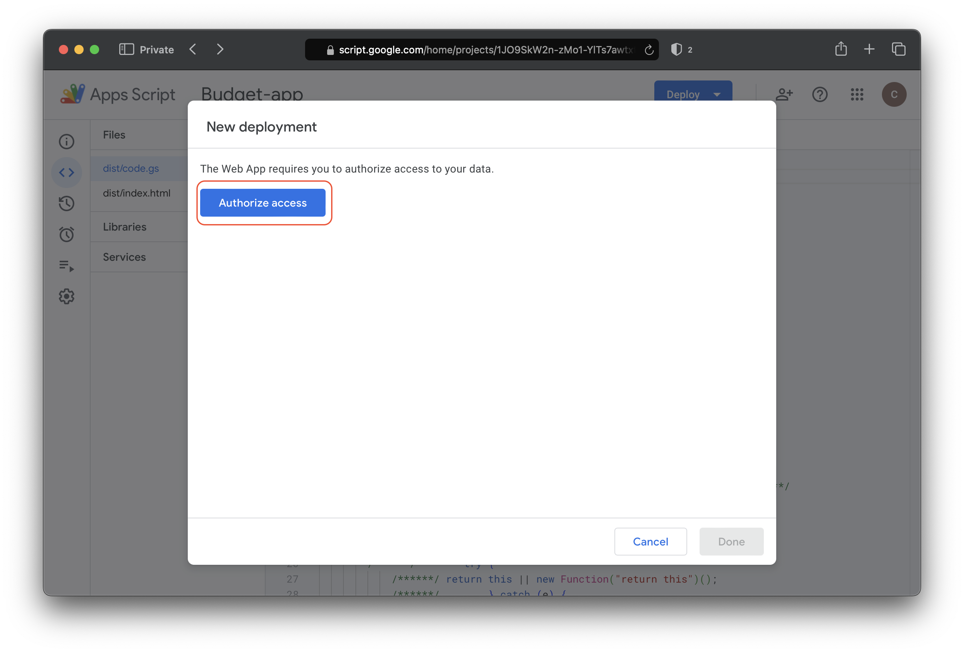
Task: Click the Cancel button
Action: [x=650, y=542]
